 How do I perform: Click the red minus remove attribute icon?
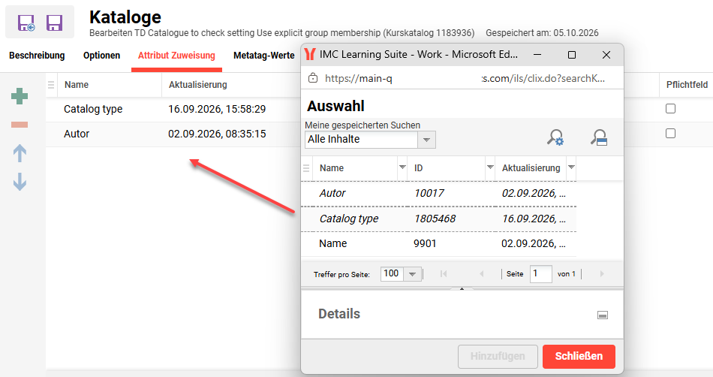20,125
